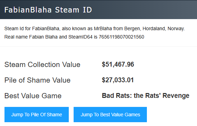Click the word Norway in the description
The height and width of the screenshot is (126, 197).
pyautogui.click(x=176, y=29)
